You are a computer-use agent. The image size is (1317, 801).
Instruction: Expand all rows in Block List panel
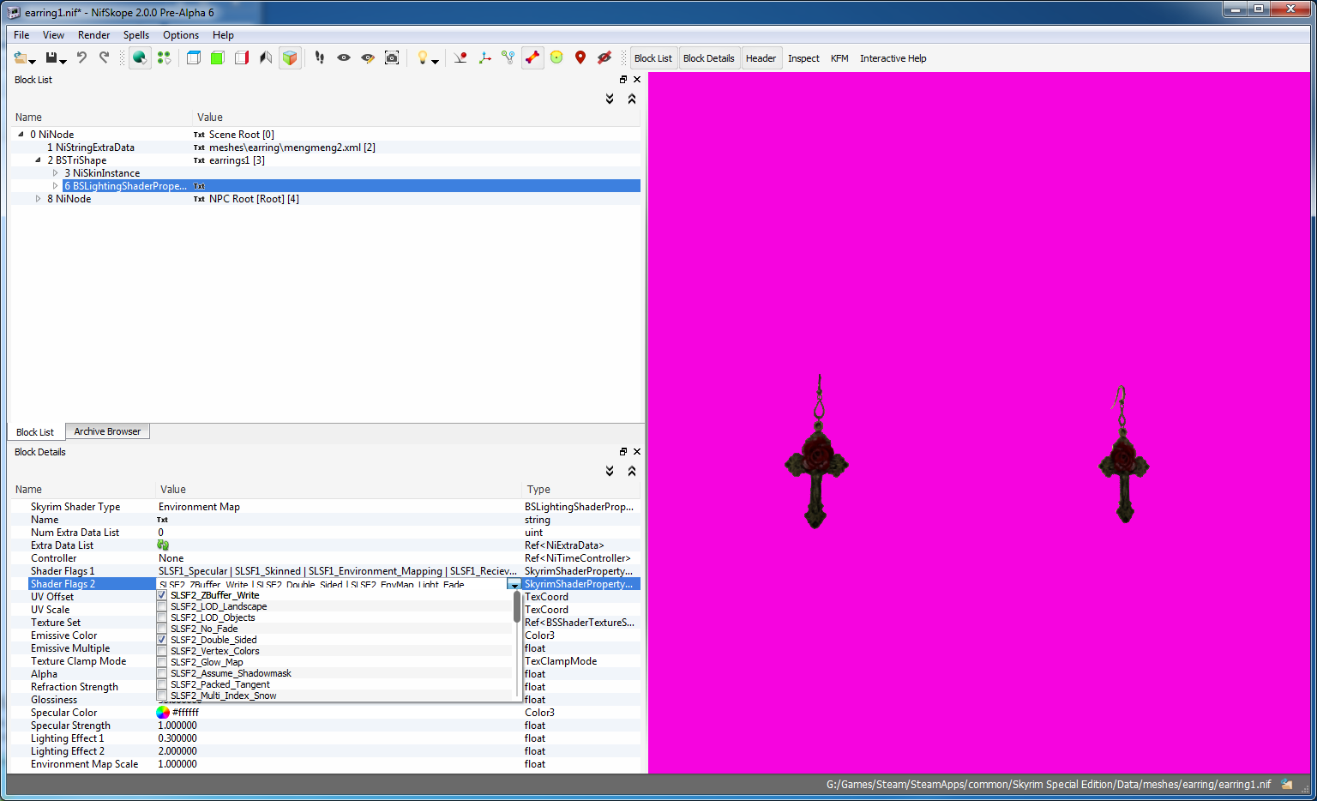point(610,99)
